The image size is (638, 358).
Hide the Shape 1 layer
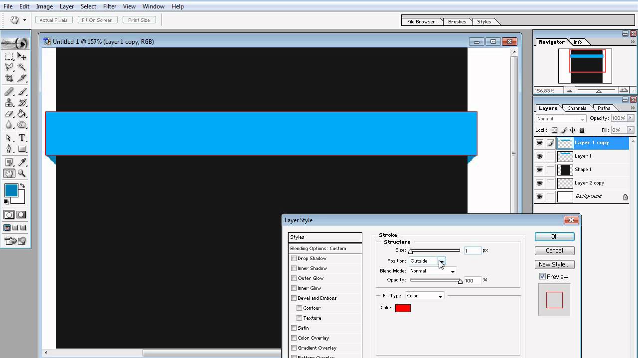tap(539, 170)
